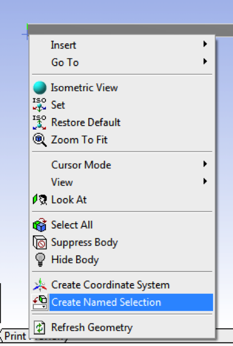Click the lightbulb Hide Body icon
Viewport: 233px width, 346px height.
point(40,260)
